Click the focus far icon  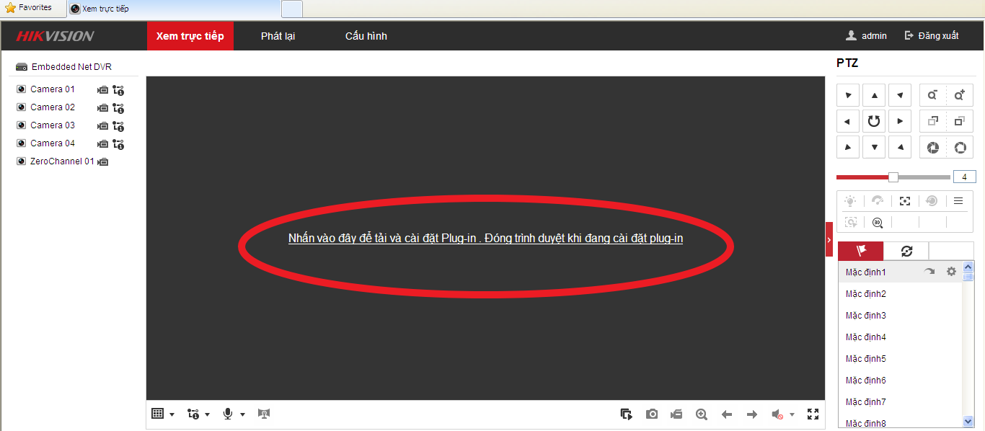pyautogui.click(x=960, y=121)
